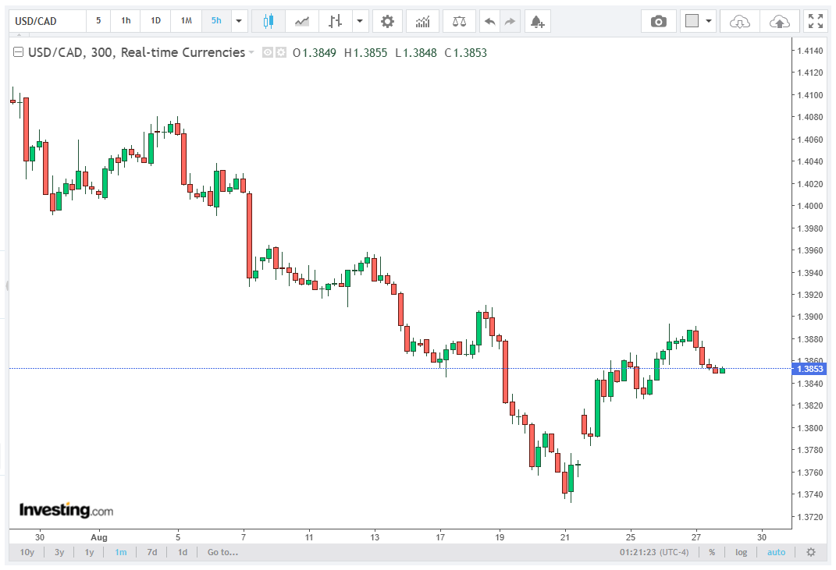Click the Go to... button
Viewport: 836px width, 570px height.
pyautogui.click(x=223, y=552)
